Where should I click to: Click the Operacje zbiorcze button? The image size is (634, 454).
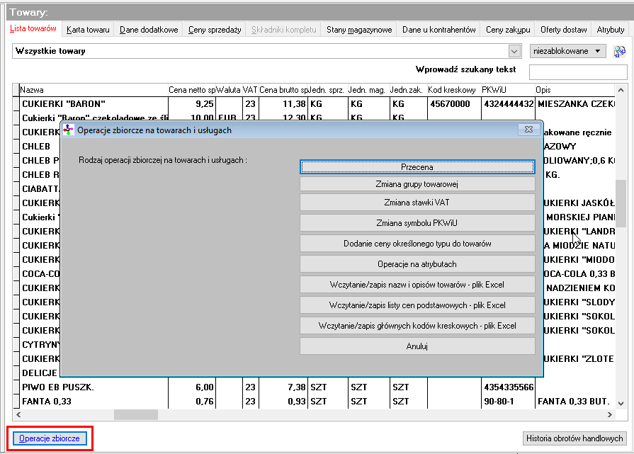click(50, 438)
